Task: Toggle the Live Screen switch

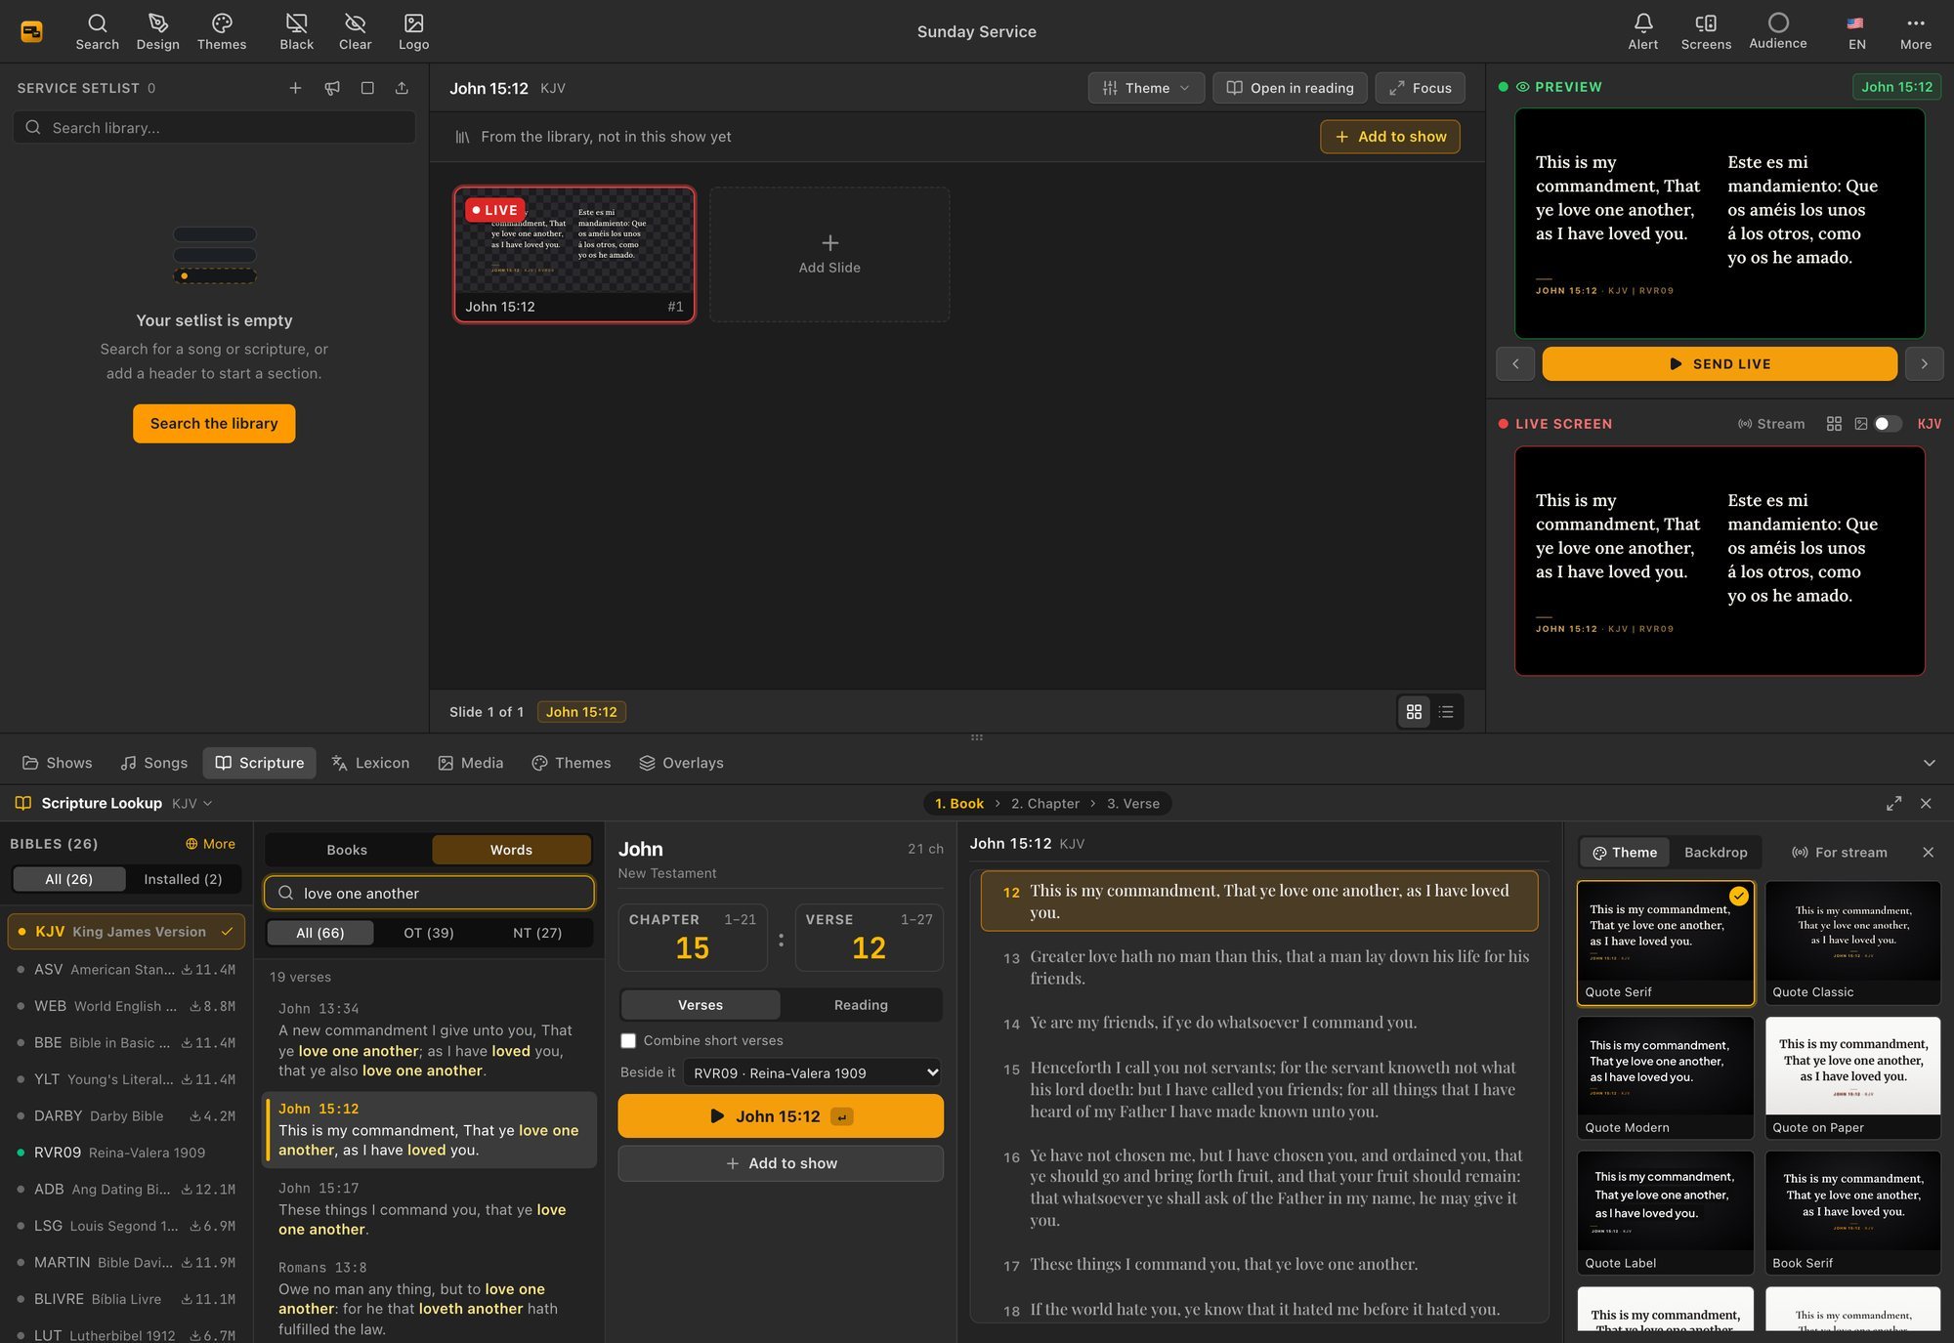Action: tap(1888, 424)
